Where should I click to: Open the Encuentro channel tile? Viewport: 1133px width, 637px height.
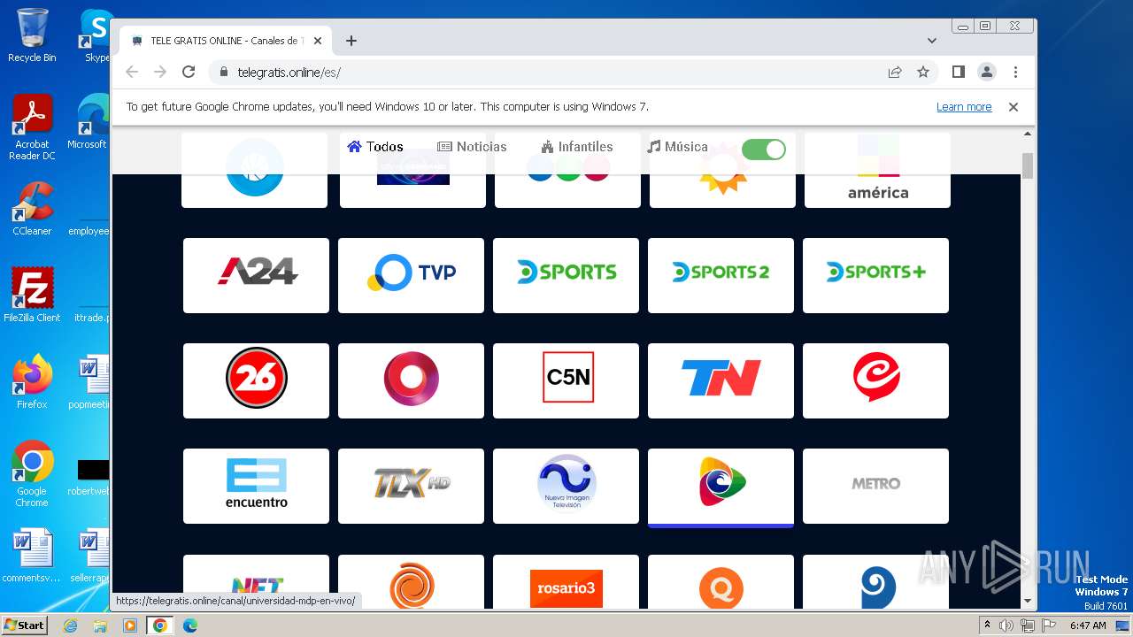[256, 486]
